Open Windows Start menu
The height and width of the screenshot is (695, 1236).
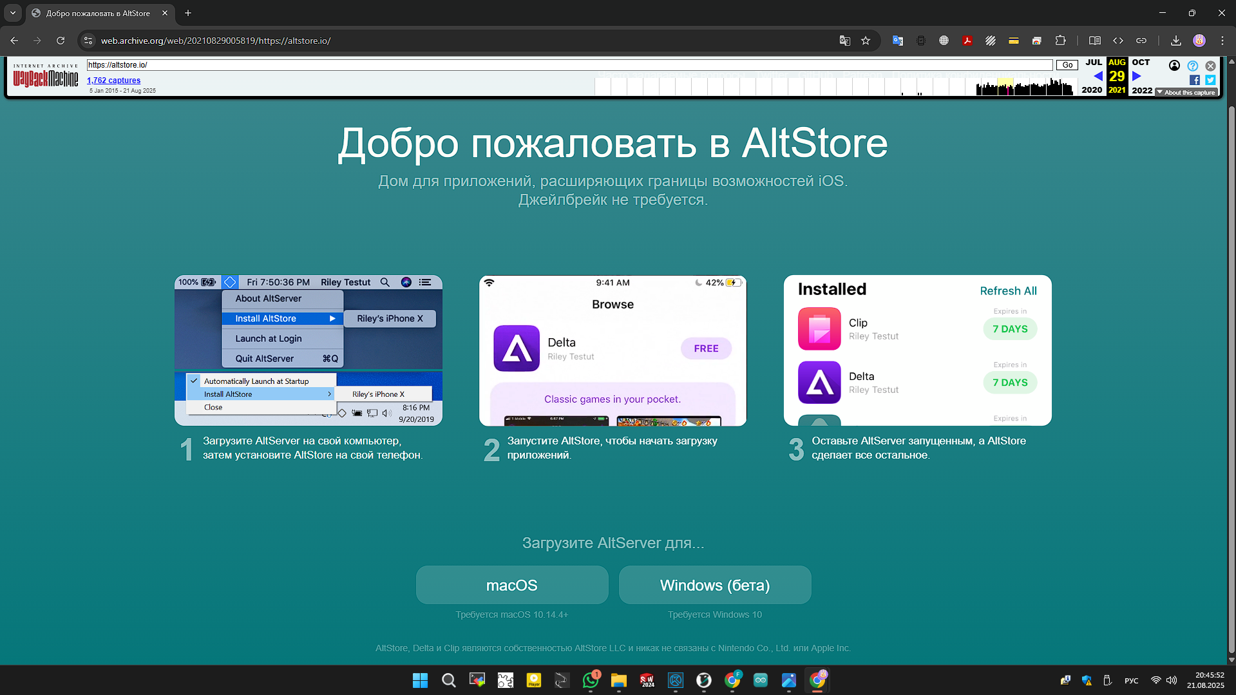[420, 680]
